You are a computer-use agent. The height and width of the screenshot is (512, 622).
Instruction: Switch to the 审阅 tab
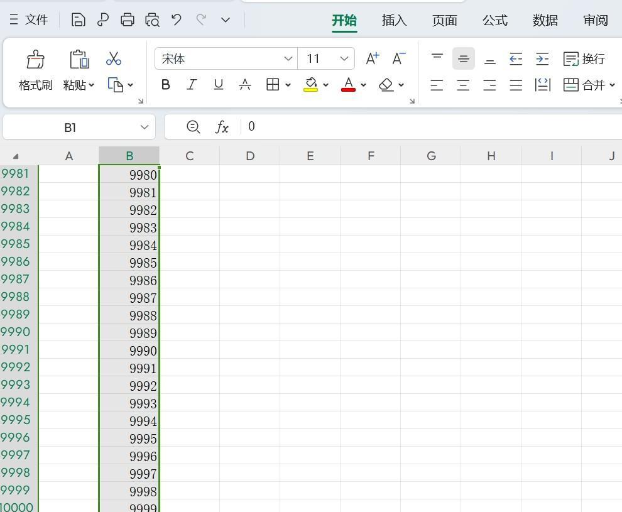click(x=596, y=20)
